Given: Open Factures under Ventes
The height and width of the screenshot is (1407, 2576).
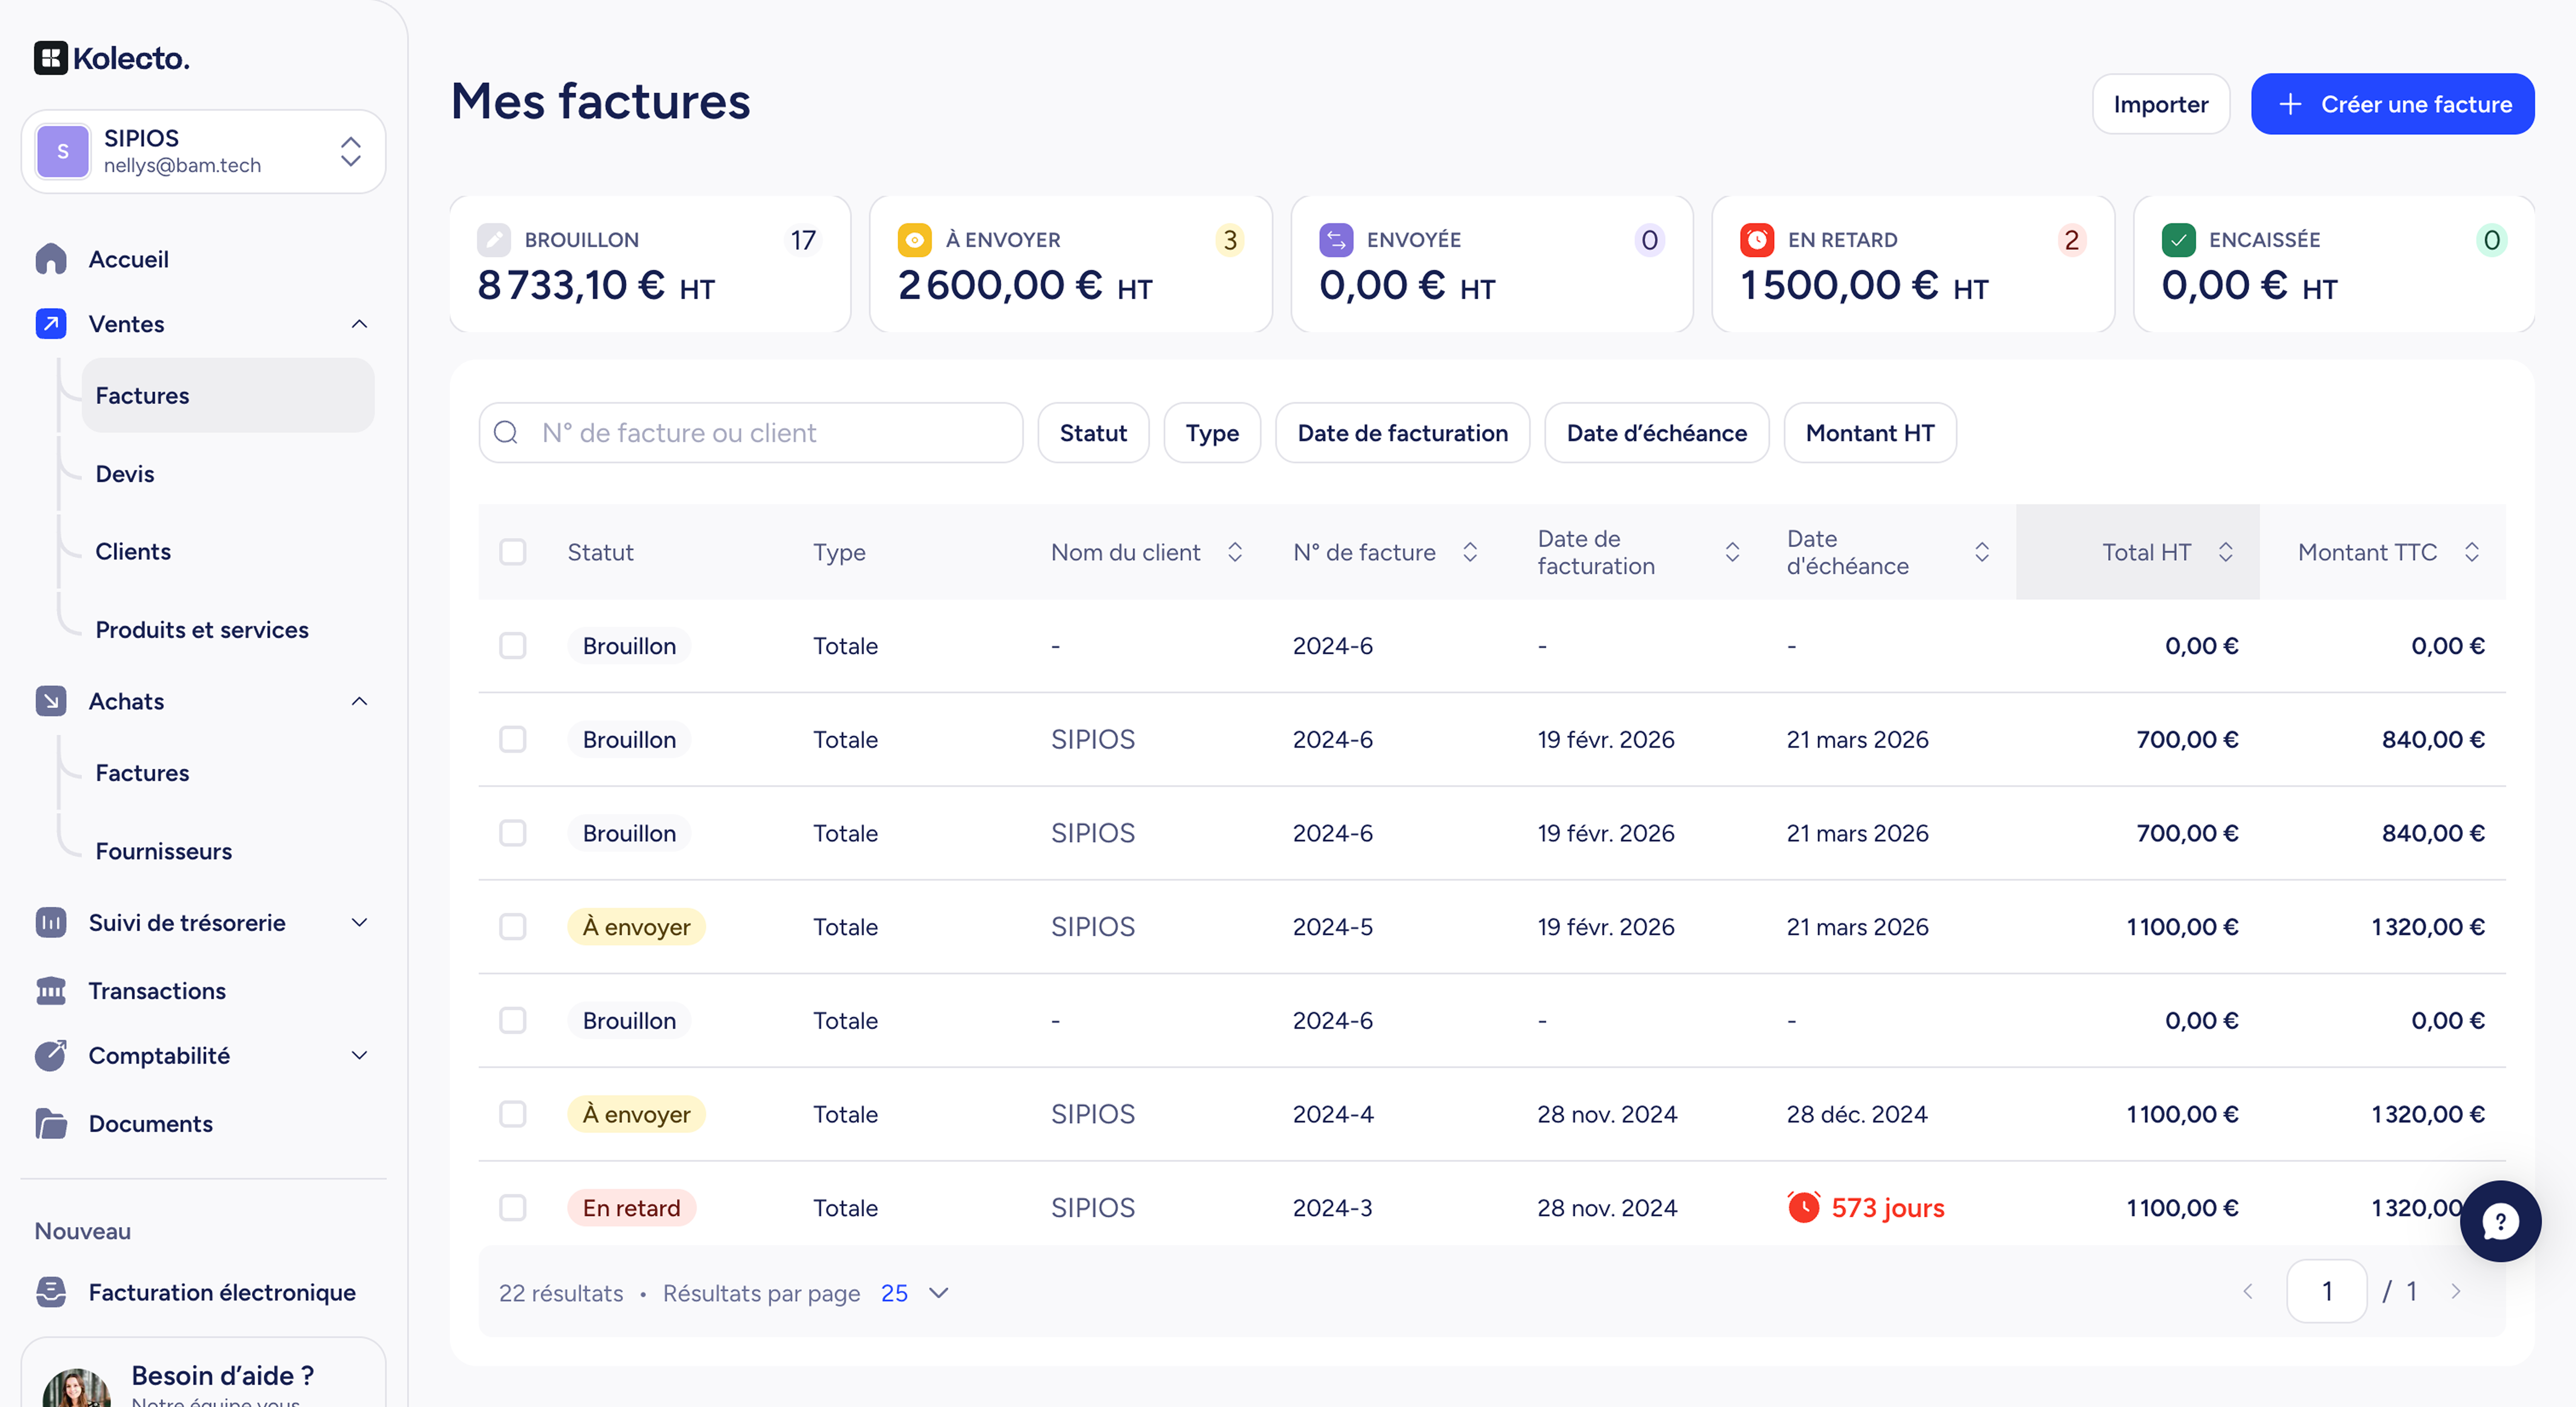Looking at the screenshot, I should (x=228, y=396).
